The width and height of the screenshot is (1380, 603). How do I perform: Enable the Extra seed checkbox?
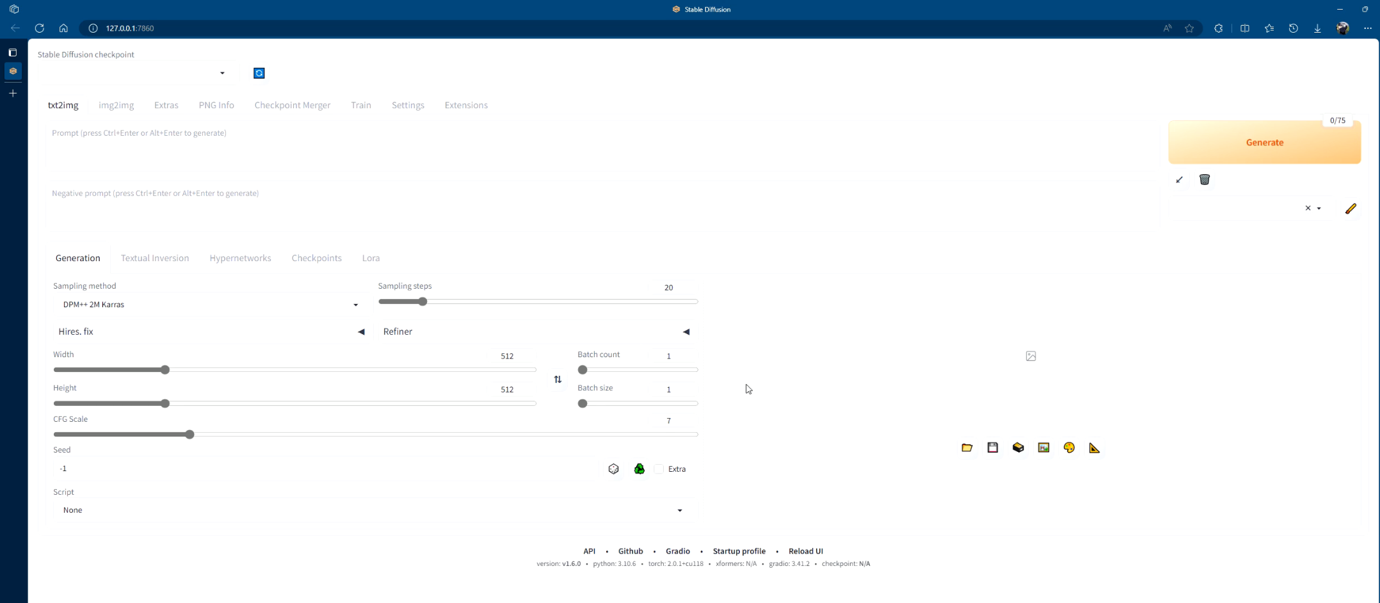click(x=659, y=469)
